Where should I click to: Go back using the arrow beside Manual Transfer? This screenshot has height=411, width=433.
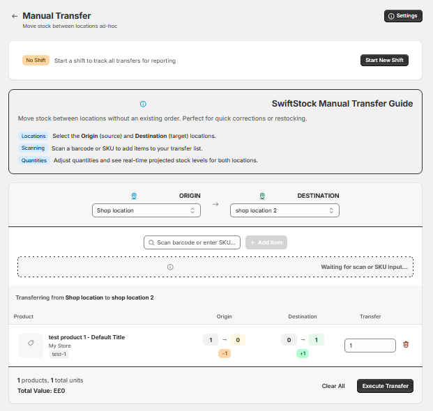tap(15, 16)
